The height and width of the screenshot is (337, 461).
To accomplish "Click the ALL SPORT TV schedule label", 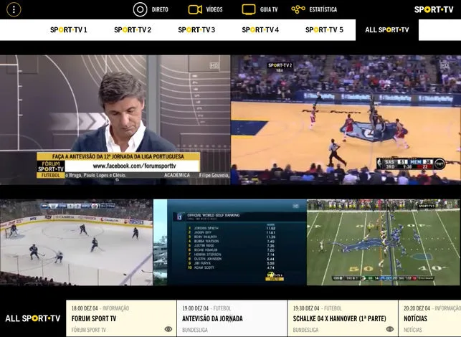I will pyautogui.click(x=33, y=318).
